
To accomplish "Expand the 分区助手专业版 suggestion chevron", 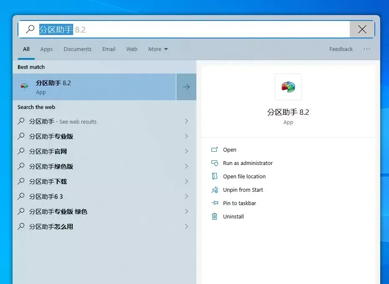I will point(186,136).
